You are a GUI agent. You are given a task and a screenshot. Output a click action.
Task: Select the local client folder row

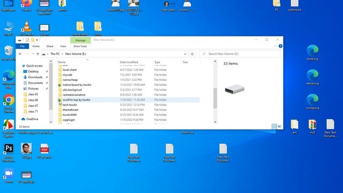(129, 70)
